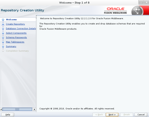Viewport: 149px width, 117px height.
Task: Go to Create Repository step
Action: point(15,24)
